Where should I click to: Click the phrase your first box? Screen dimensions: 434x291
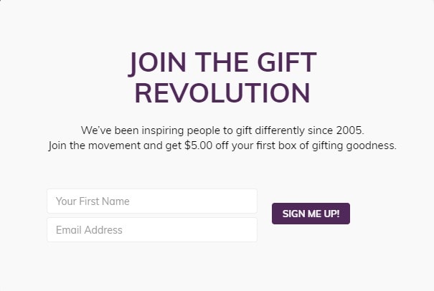point(264,145)
